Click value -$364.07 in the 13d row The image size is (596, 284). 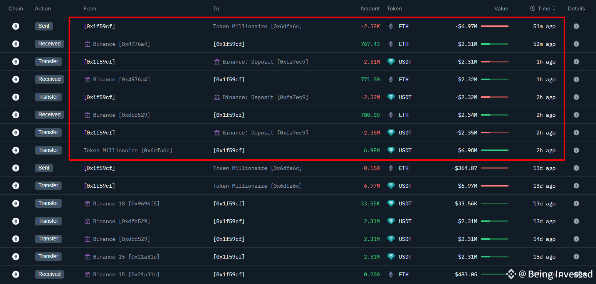point(464,168)
